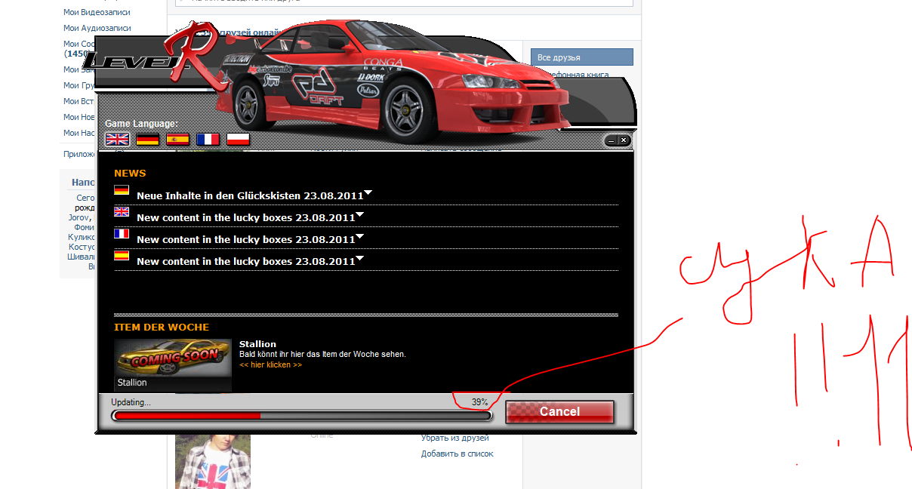Image resolution: width=912 pixels, height=489 pixels.
Task: Click the 39% progress value
Action: tap(479, 402)
